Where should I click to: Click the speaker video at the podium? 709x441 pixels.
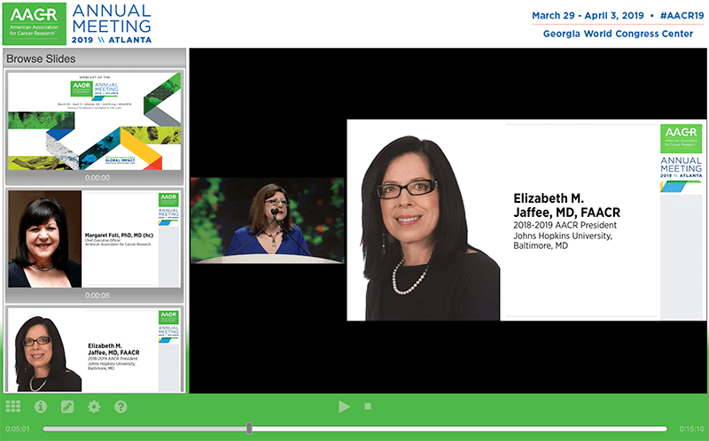click(268, 220)
